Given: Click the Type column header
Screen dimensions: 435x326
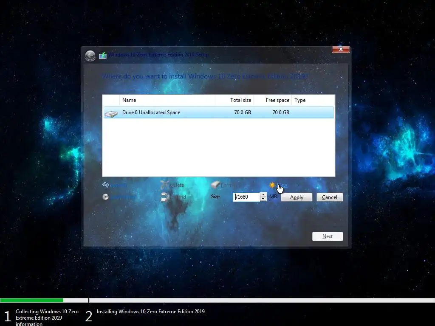Looking at the screenshot, I should click(313, 100).
